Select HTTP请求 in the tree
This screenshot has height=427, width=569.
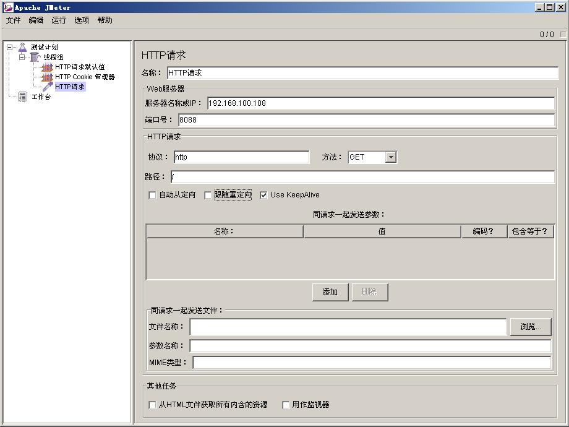click(x=70, y=87)
